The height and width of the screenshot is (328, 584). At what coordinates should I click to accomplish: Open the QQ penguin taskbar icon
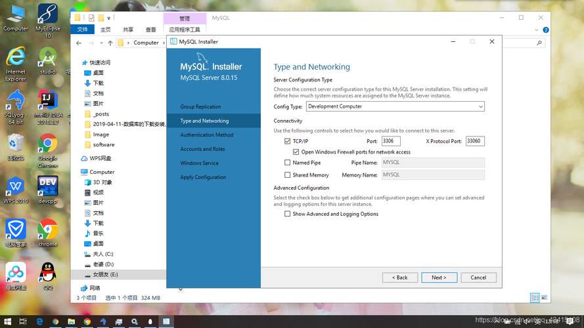(150, 321)
